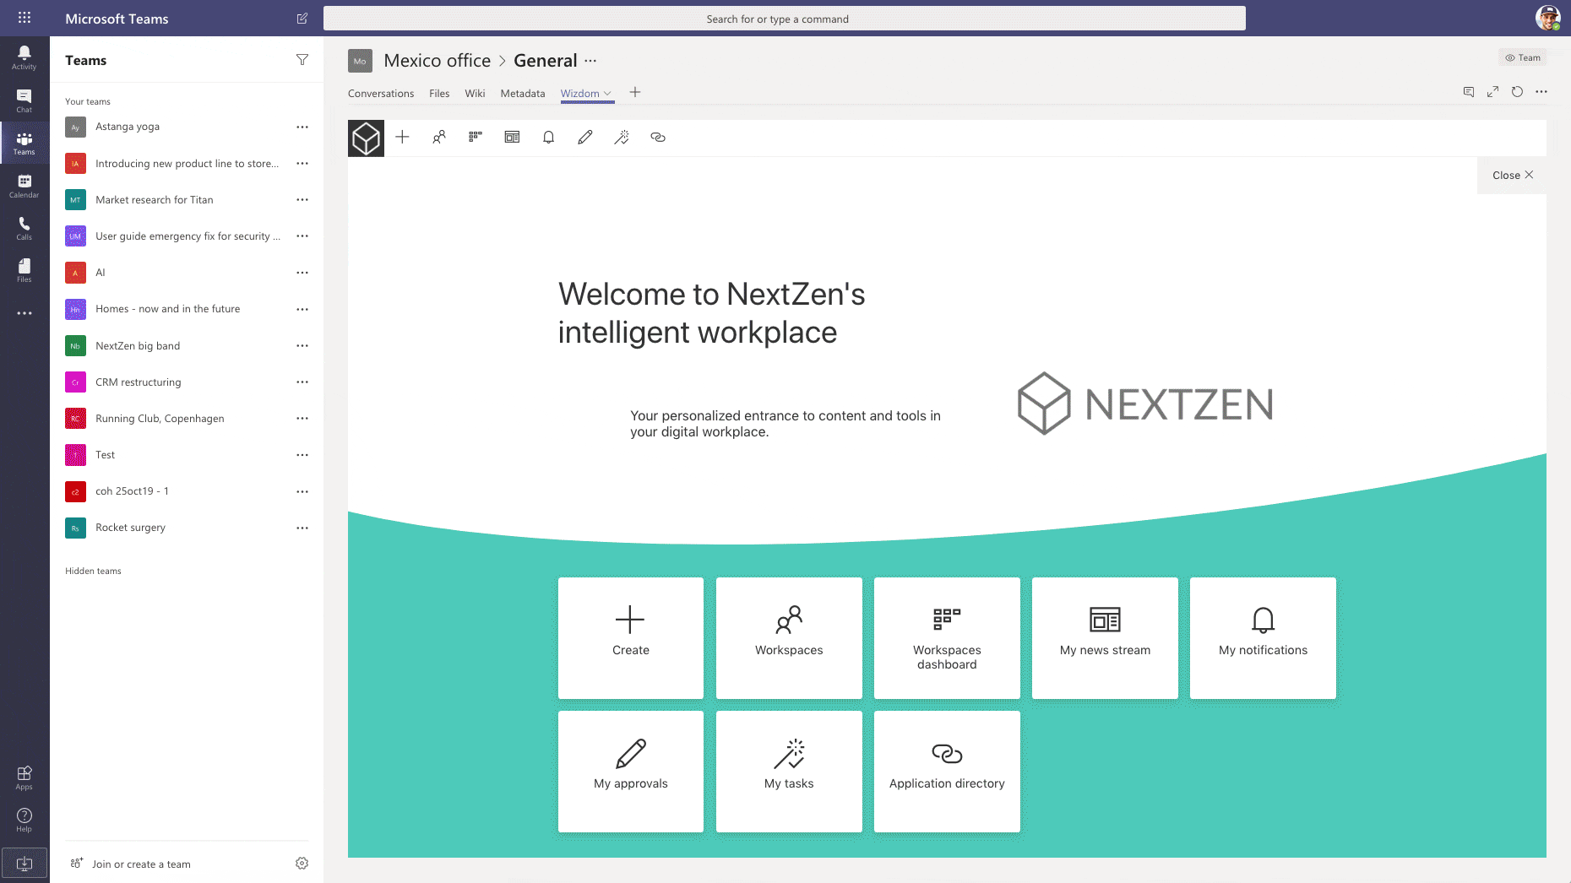
Task: Open tasks magic wand icon in Wizdom toolbar
Action: tap(622, 137)
